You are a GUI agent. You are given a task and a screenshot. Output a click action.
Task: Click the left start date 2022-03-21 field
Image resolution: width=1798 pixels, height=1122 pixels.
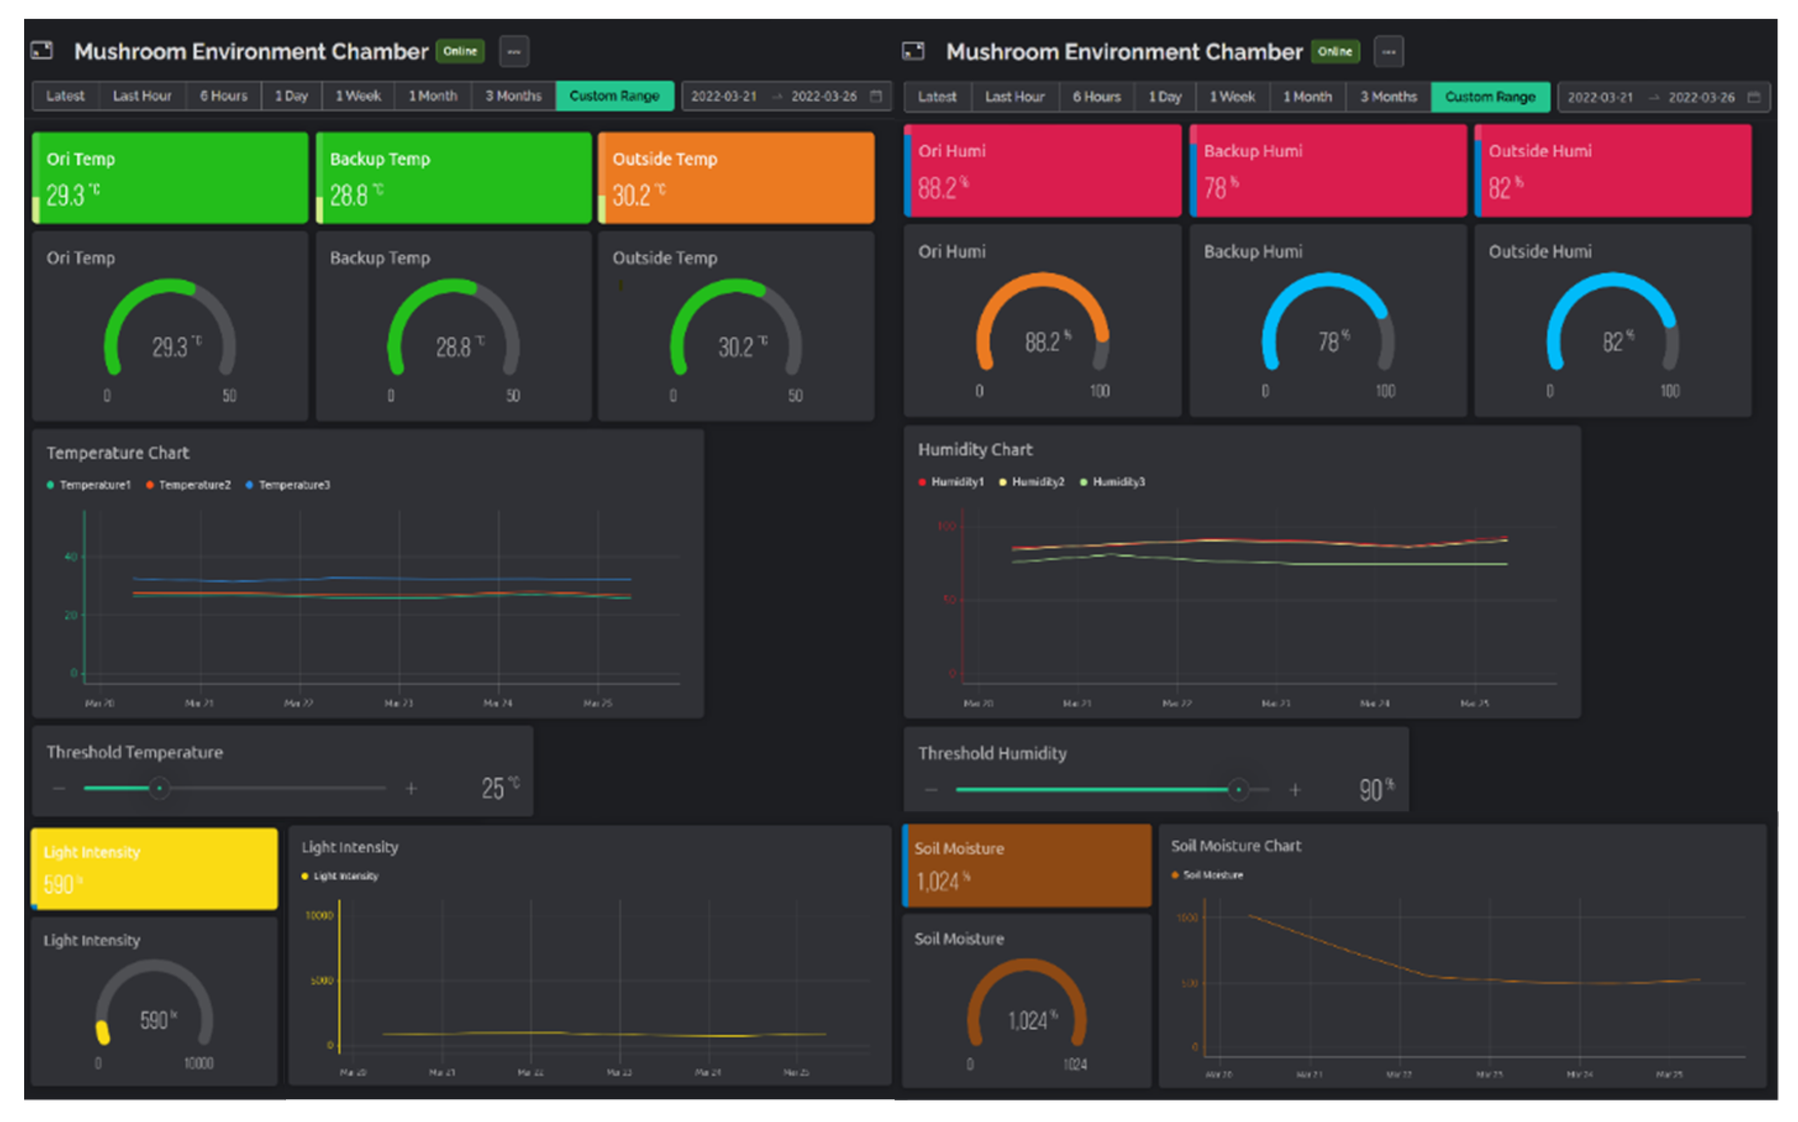[x=723, y=96]
